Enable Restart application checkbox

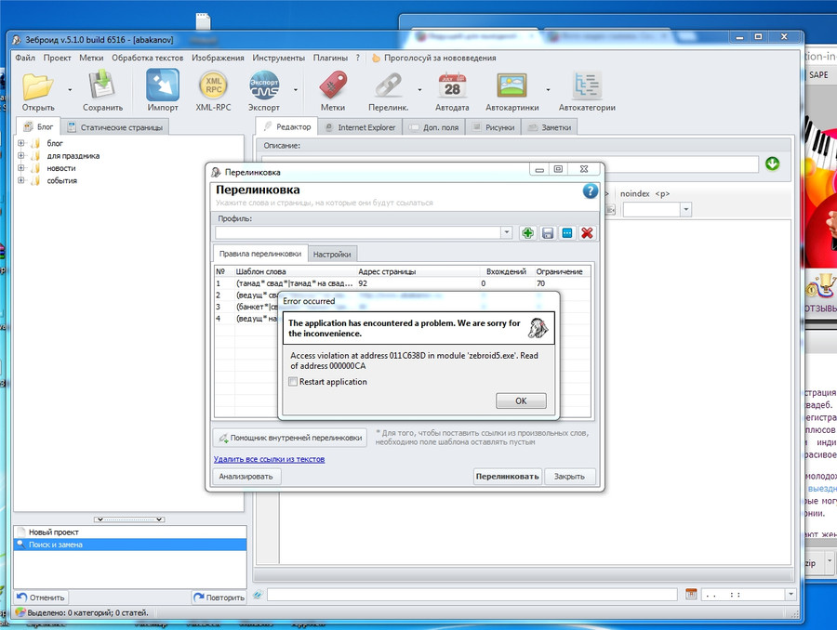point(293,381)
